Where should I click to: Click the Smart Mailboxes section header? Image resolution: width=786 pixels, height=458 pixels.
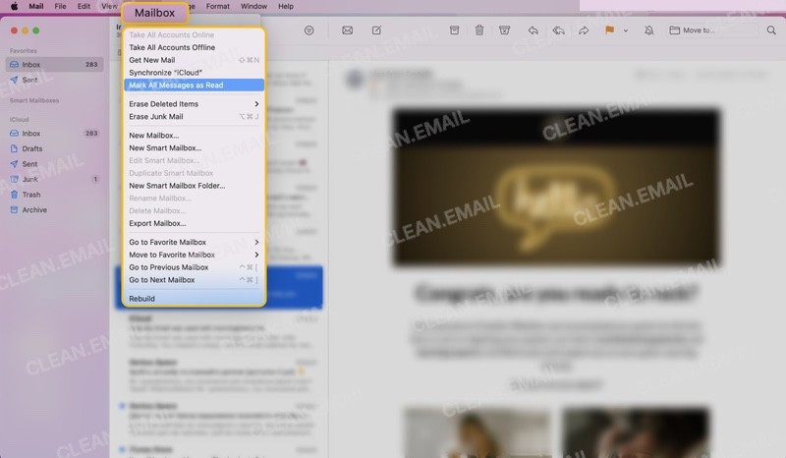34,100
